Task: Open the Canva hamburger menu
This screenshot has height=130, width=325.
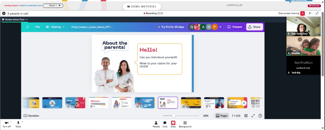Action: click(28, 27)
